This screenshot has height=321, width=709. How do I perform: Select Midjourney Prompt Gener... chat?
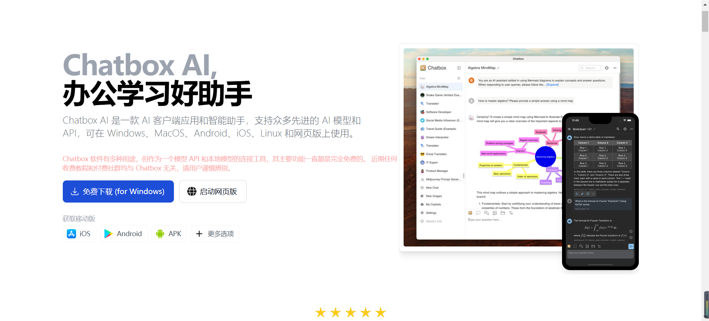441,179
